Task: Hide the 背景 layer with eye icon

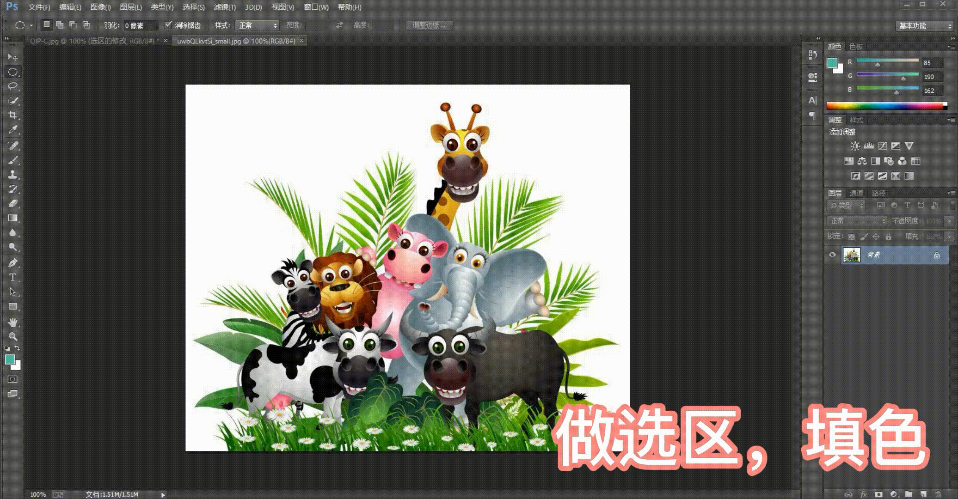Action: [x=832, y=255]
